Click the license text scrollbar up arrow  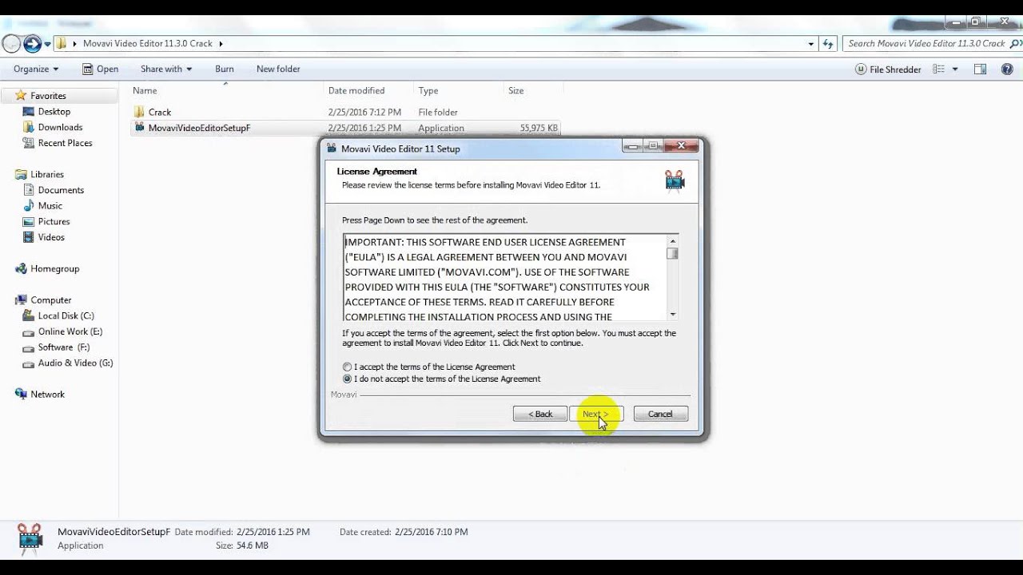coord(673,241)
